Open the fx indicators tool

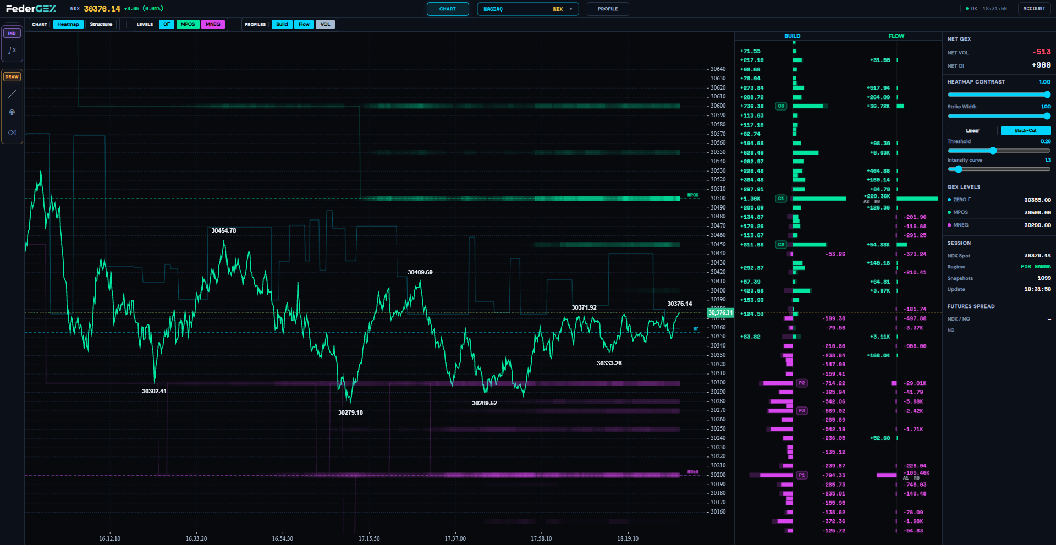[x=12, y=50]
